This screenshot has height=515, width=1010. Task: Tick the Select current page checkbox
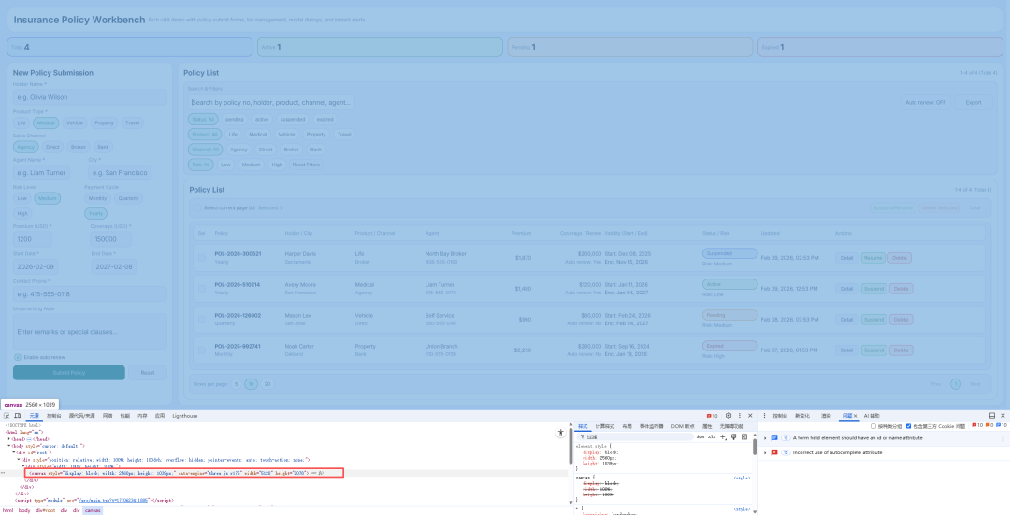tap(197, 207)
